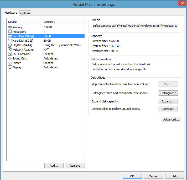Click Expand... to increase disk capacity
187x180 pixels.
coord(168,101)
